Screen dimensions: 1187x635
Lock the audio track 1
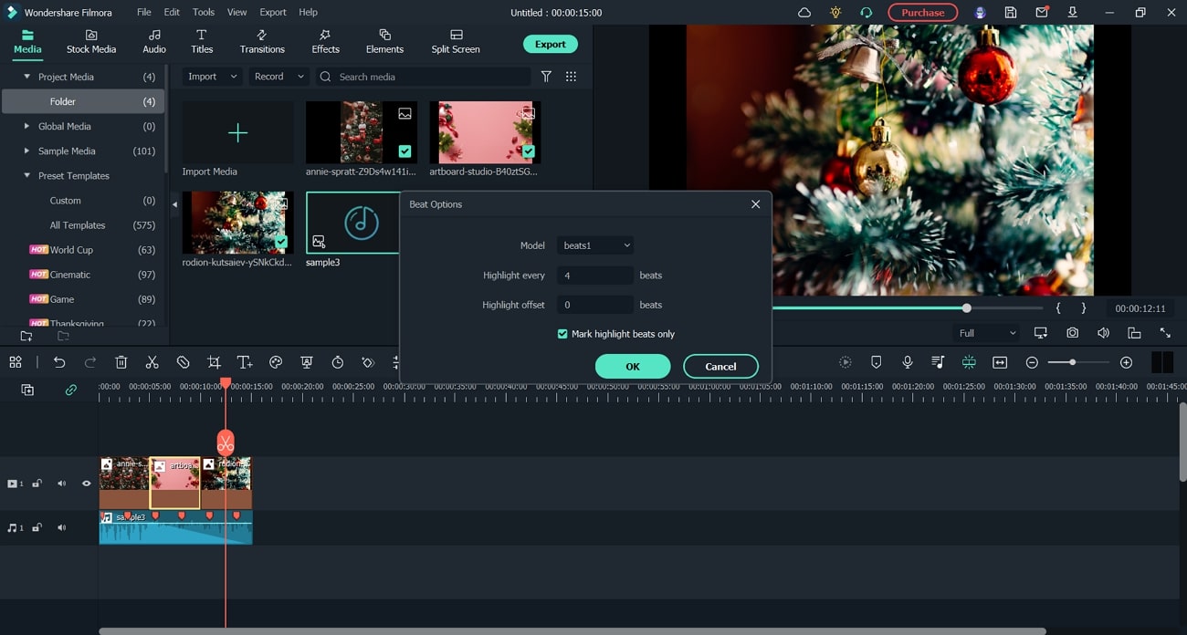[37, 527]
